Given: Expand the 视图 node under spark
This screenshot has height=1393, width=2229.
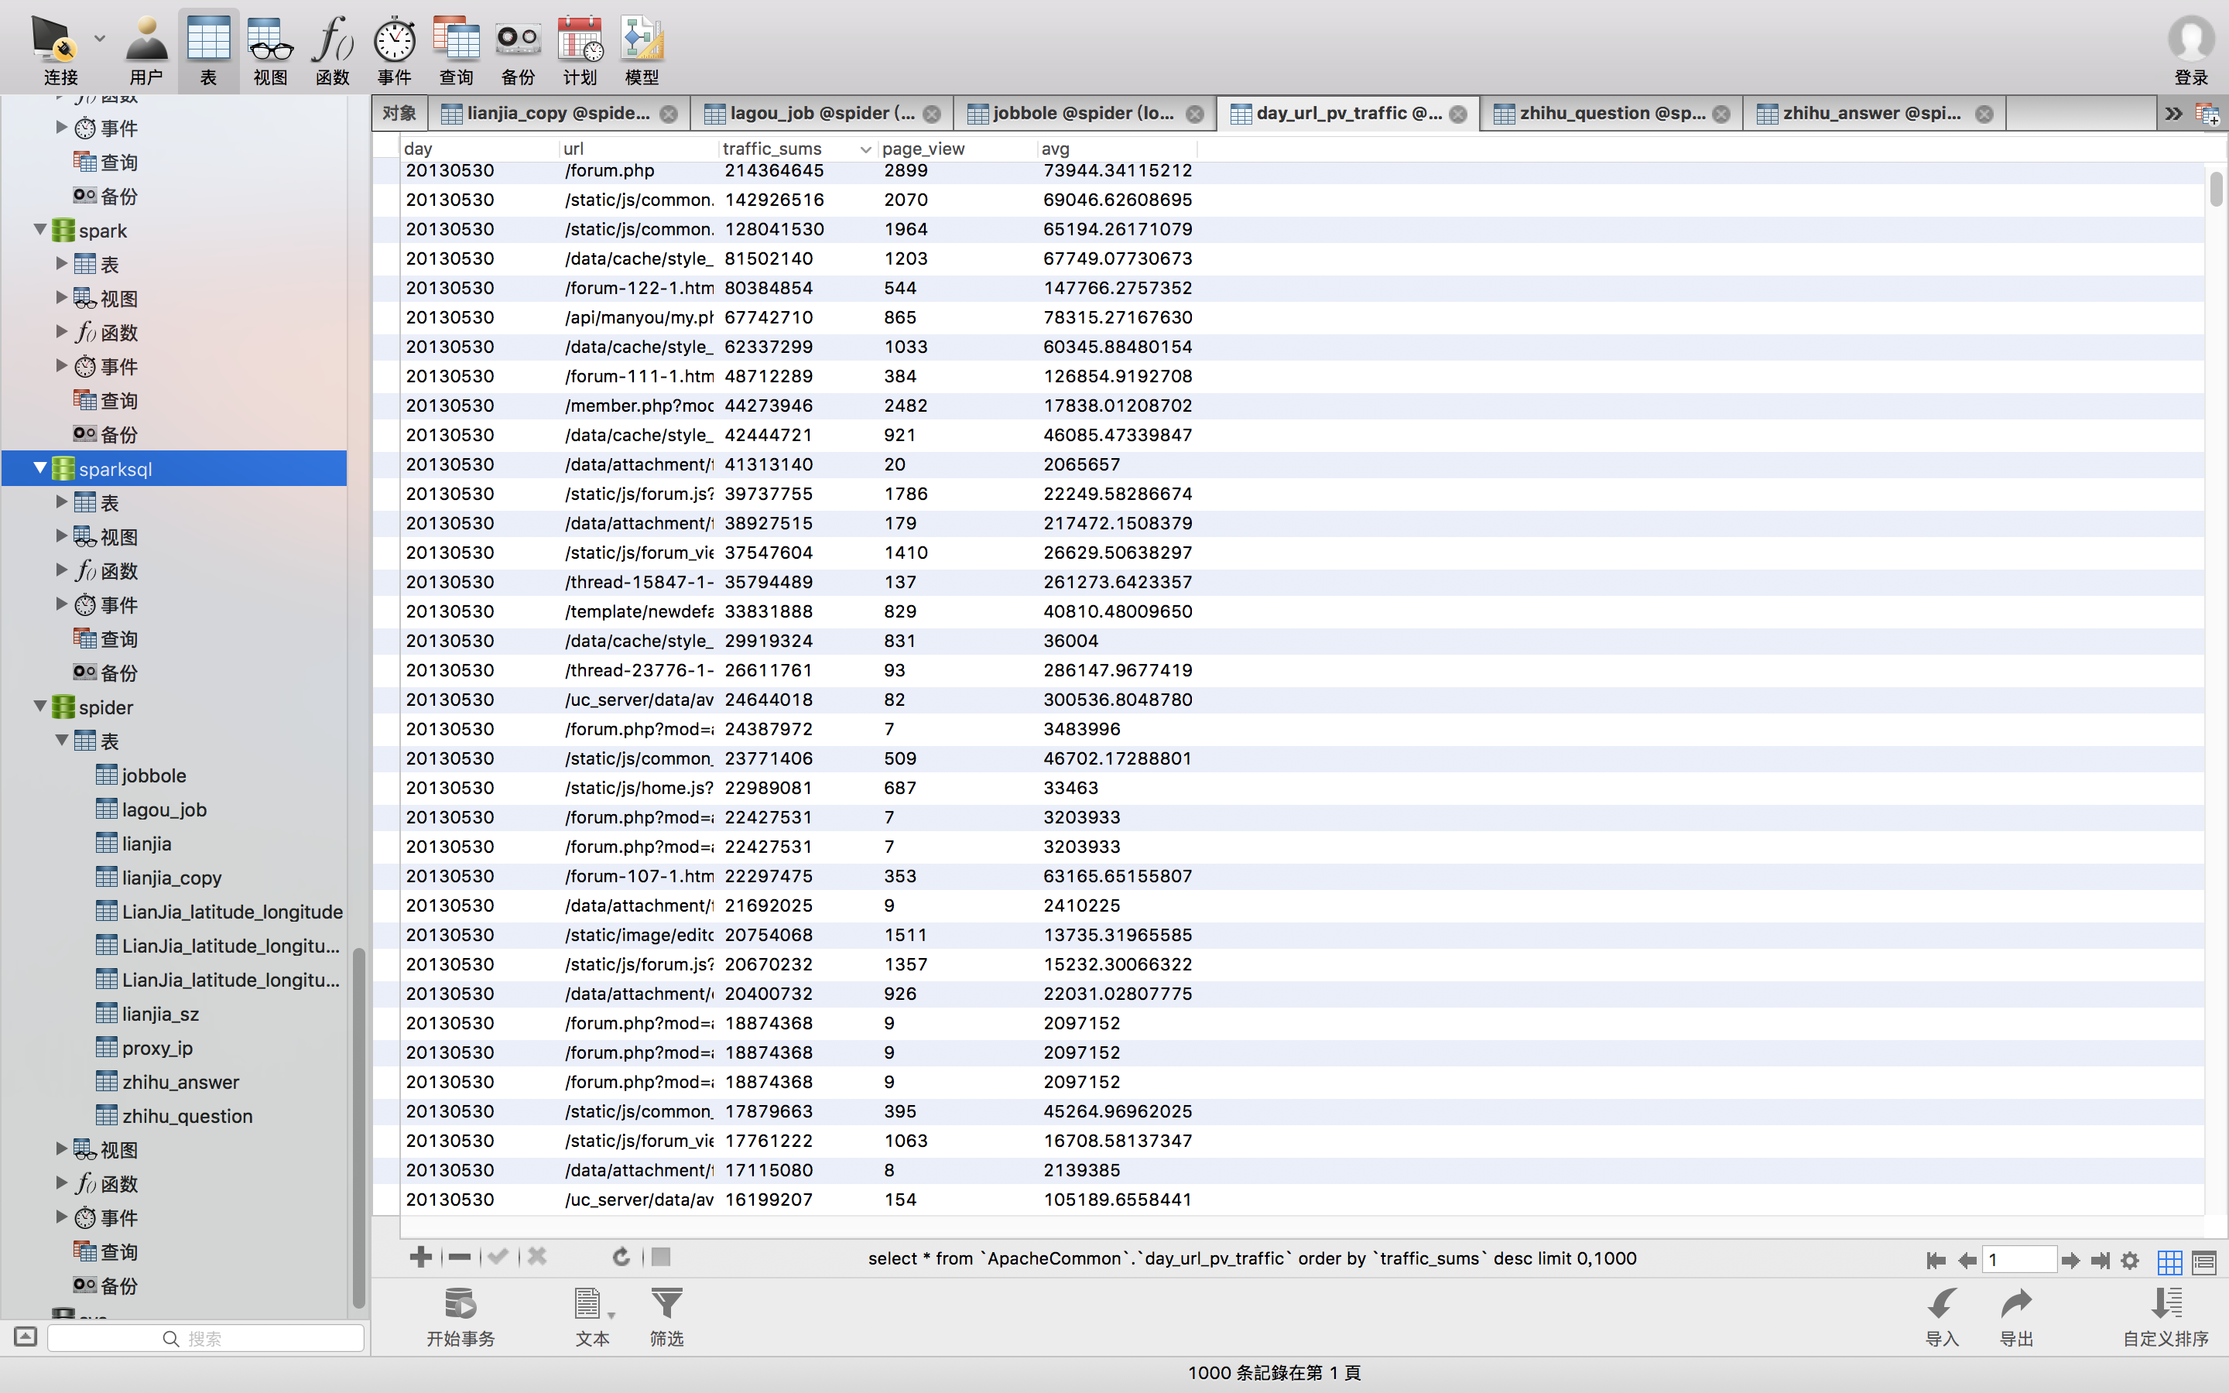Looking at the screenshot, I should click(x=62, y=298).
